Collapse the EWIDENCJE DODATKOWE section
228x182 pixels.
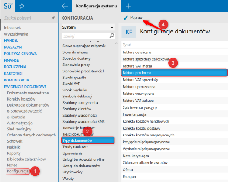coord(25,87)
